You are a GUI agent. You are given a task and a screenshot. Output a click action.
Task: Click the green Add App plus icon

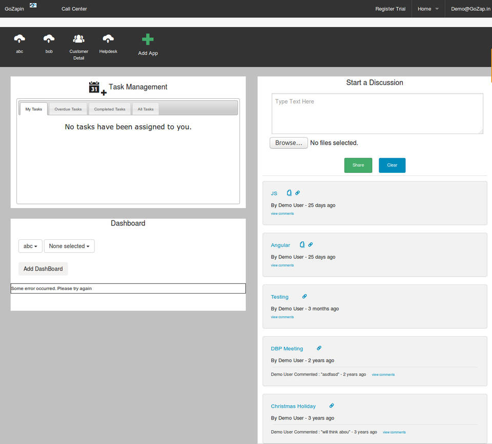pyautogui.click(x=148, y=40)
